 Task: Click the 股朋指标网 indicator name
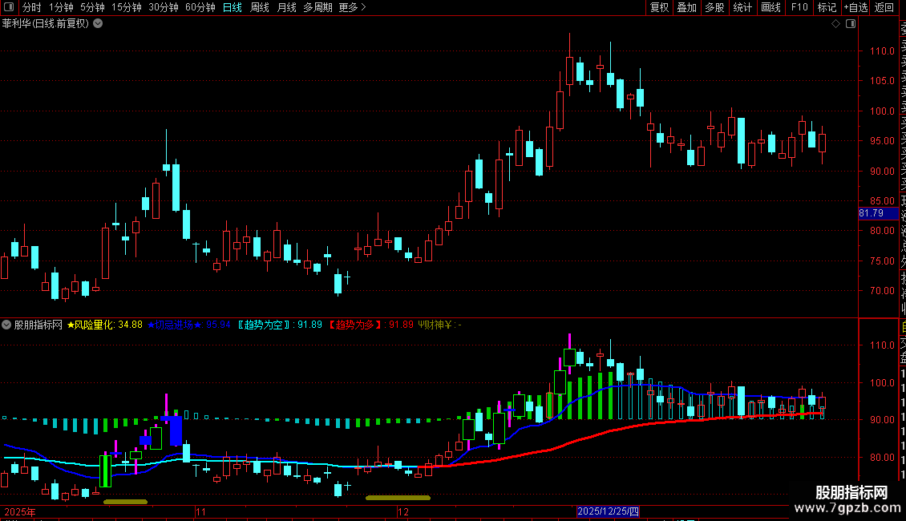(x=38, y=325)
